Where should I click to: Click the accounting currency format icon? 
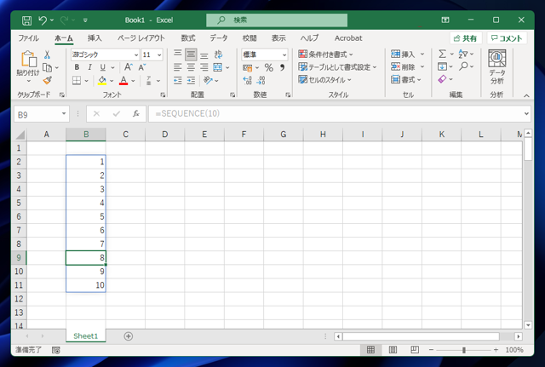click(x=248, y=68)
